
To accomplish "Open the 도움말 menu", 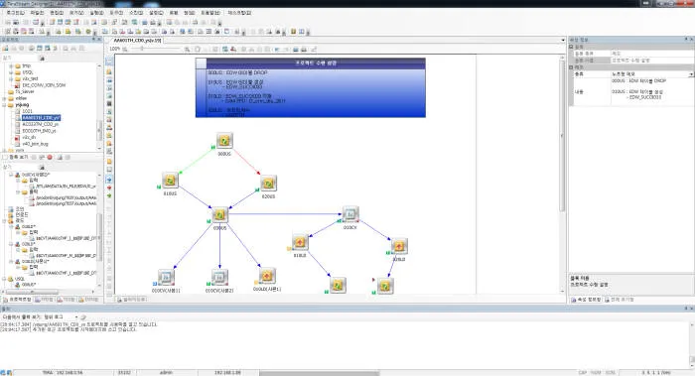I will point(210,13).
